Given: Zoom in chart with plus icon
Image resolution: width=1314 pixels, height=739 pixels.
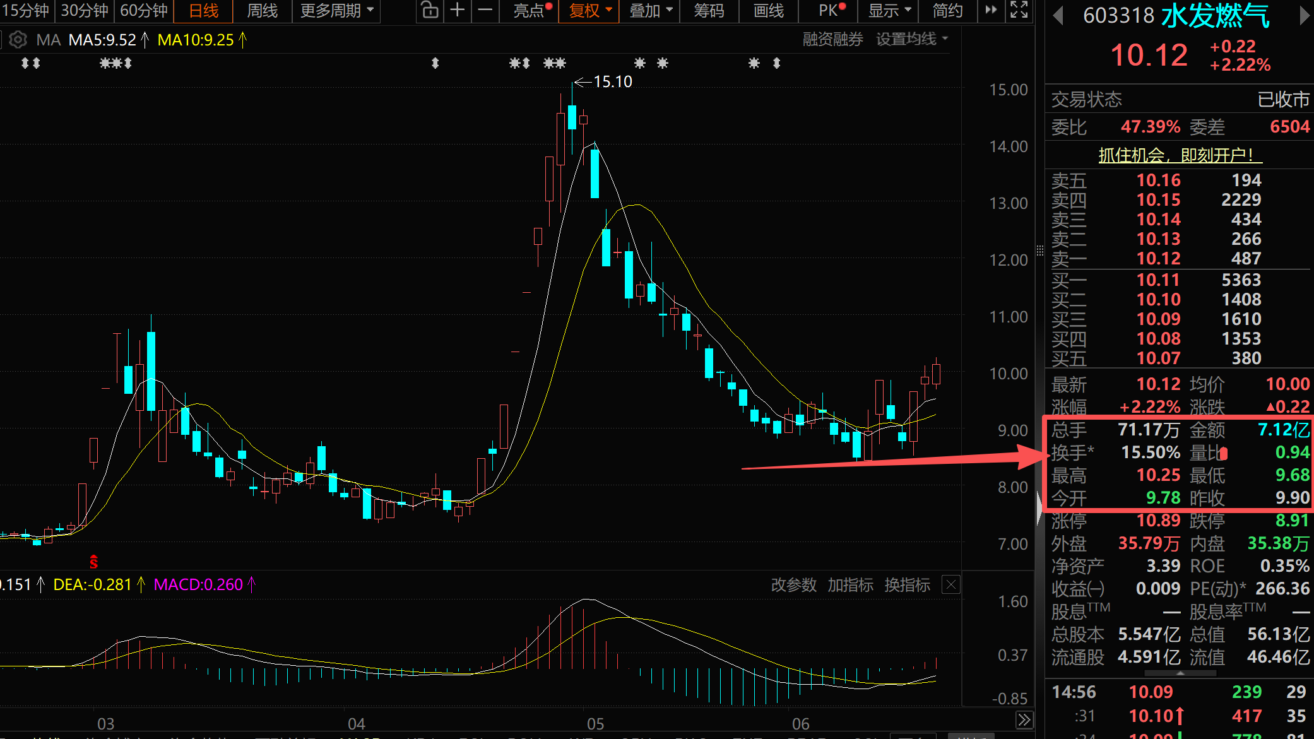Looking at the screenshot, I should tap(458, 10).
